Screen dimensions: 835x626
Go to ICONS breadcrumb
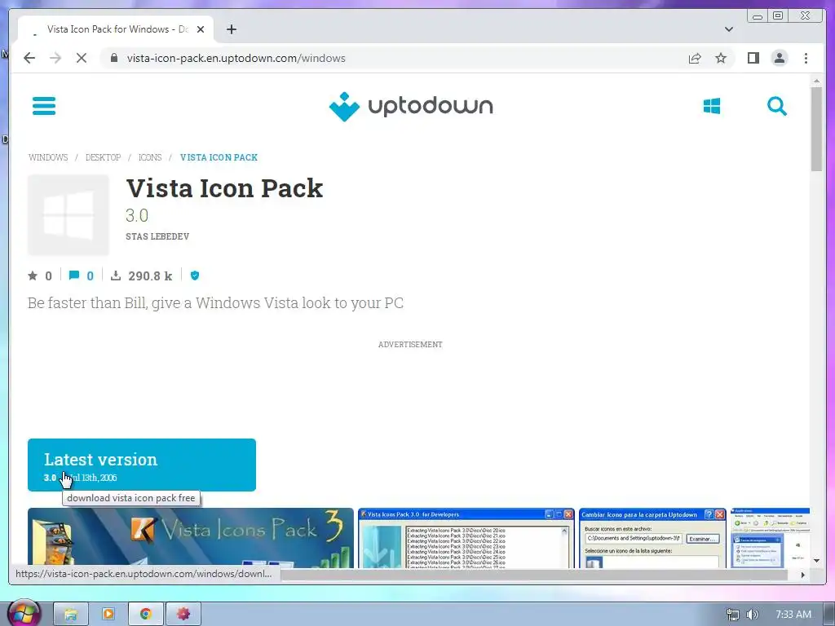pyautogui.click(x=150, y=157)
